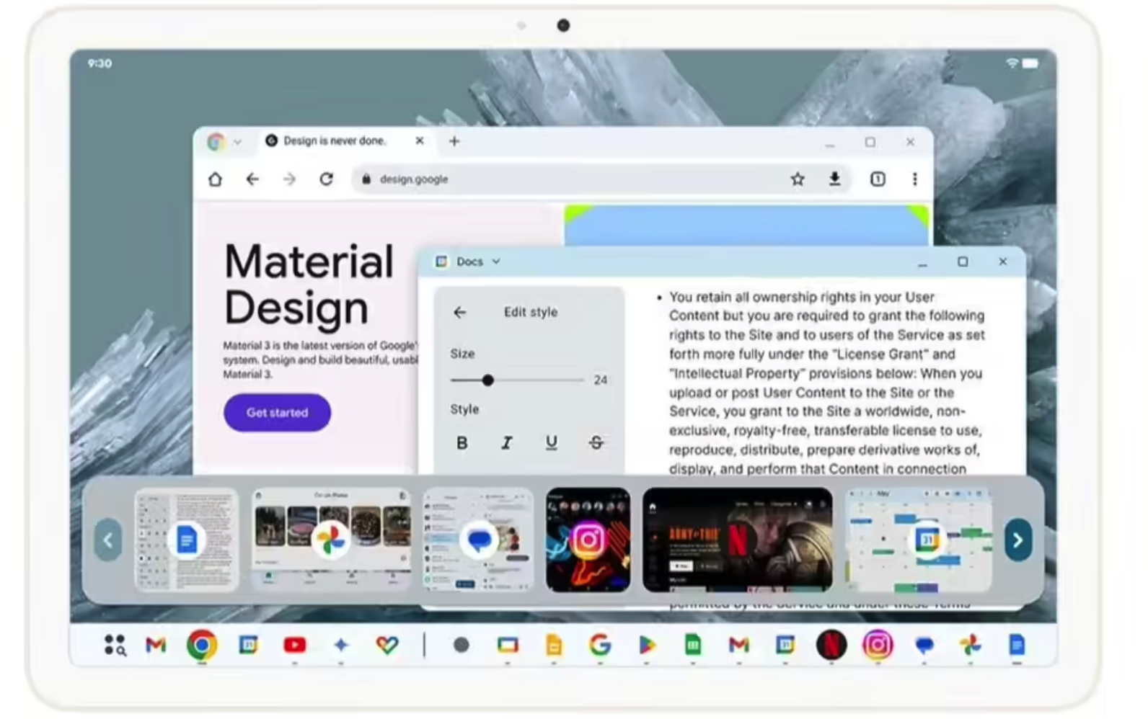1148x719 pixels.
Task: Open the Play Store from the taskbar
Action: pyautogui.click(x=647, y=645)
